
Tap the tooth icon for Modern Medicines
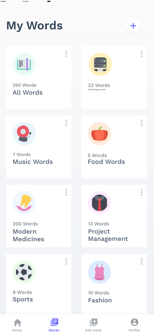tap(24, 203)
